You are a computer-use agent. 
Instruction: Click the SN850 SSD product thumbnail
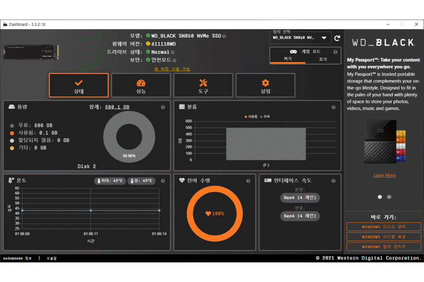pos(31,52)
